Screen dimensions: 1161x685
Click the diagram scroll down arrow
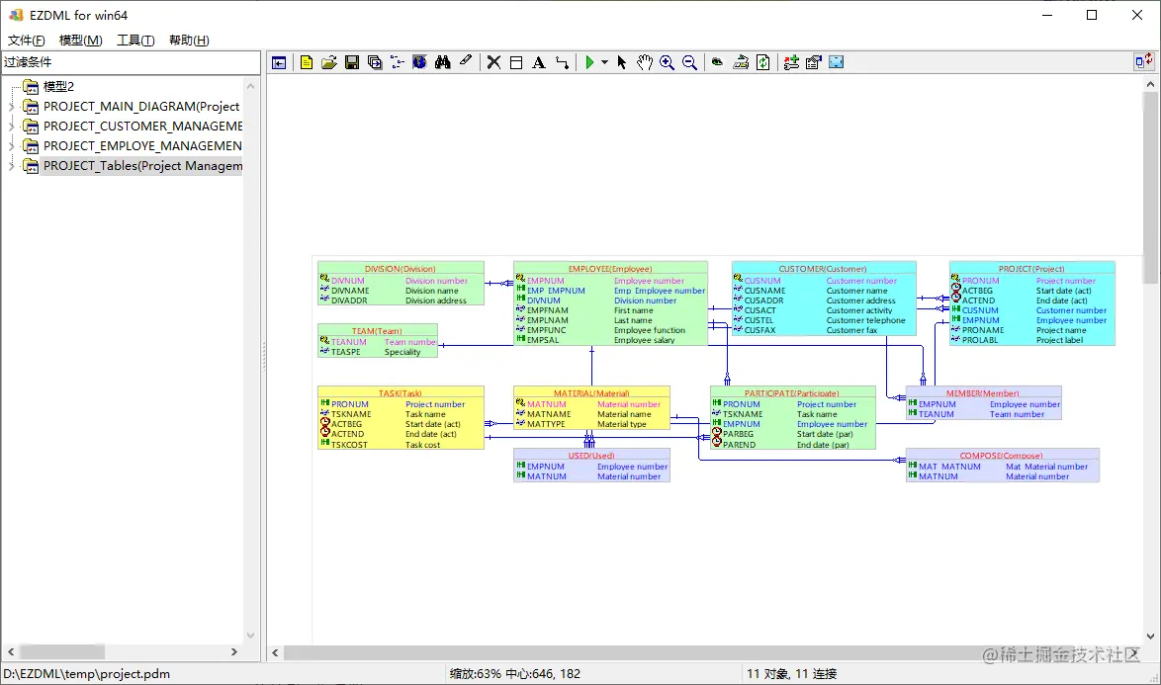coord(1150,637)
